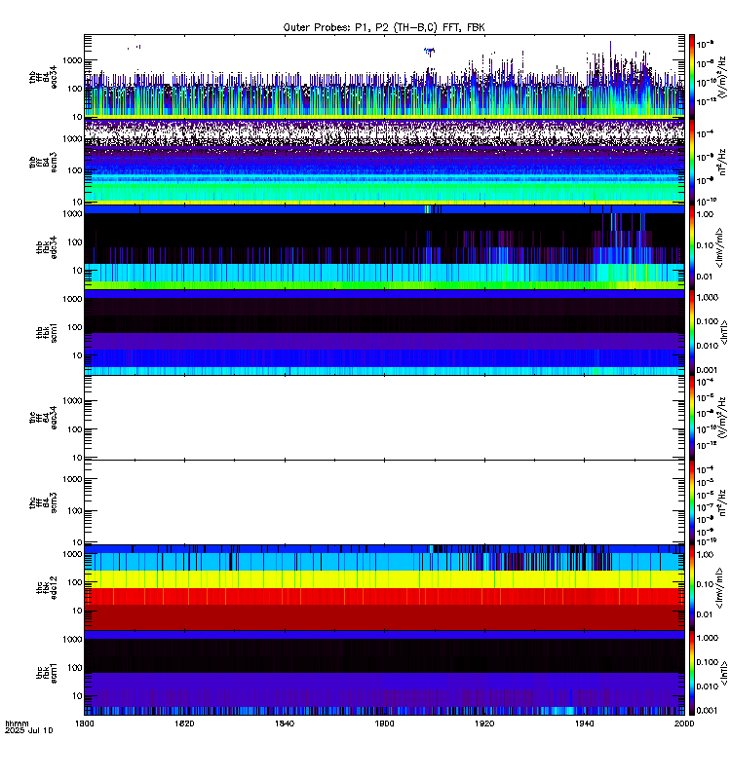The image size is (731, 779).
Task: Pick the color bar beside thc fbk edc12 panel
Action: click(x=691, y=587)
